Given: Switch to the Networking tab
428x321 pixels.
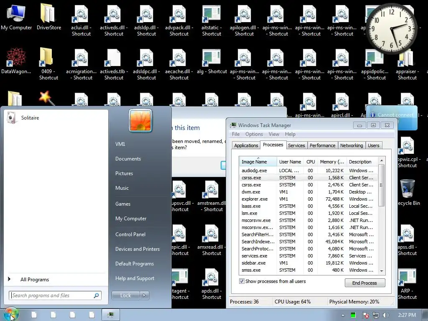Looking at the screenshot, I should 352,145.
